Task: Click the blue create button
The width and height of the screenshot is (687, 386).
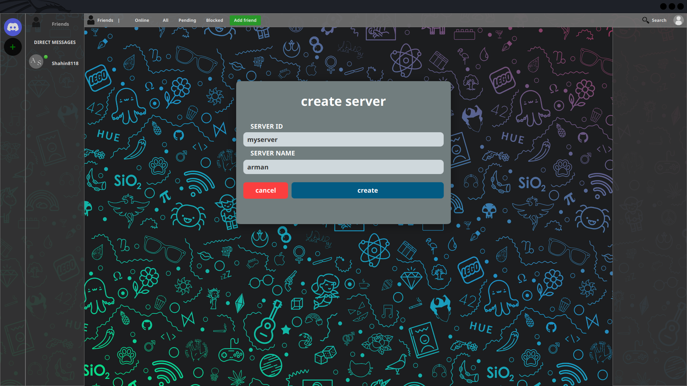Action: pyautogui.click(x=367, y=190)
